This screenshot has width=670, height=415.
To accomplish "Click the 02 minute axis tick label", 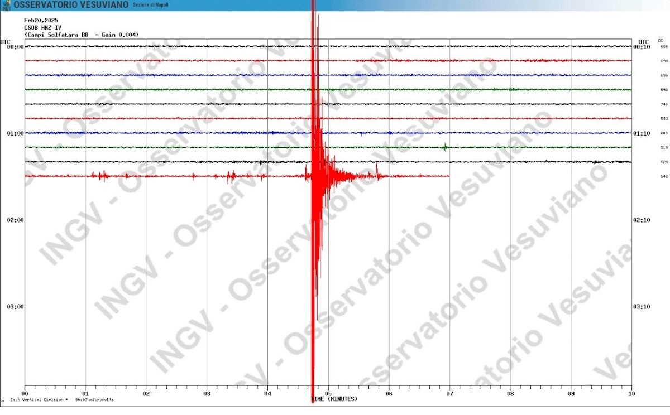I will point(146,393).
